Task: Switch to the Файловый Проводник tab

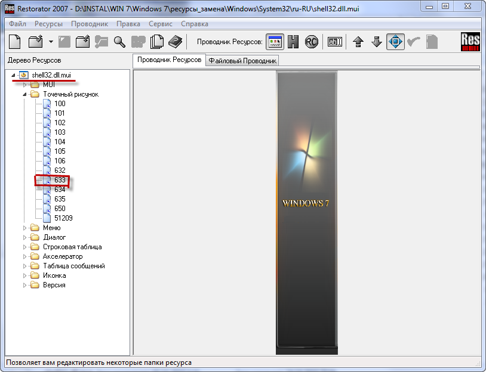Action: (x=242, y=61)
